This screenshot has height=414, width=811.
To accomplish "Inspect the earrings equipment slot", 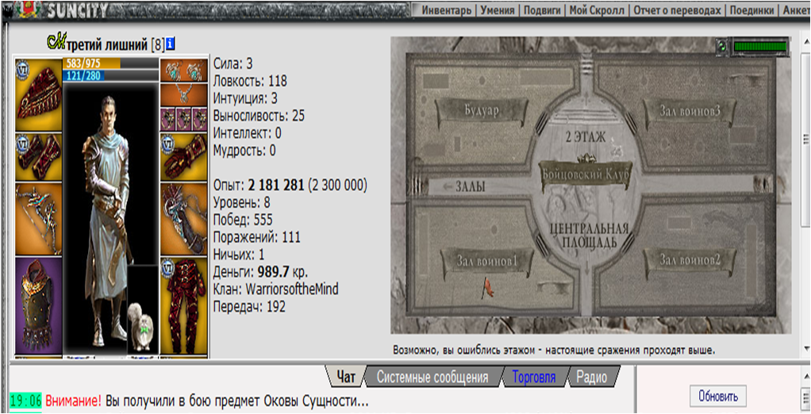I will (x=183, y=70).
